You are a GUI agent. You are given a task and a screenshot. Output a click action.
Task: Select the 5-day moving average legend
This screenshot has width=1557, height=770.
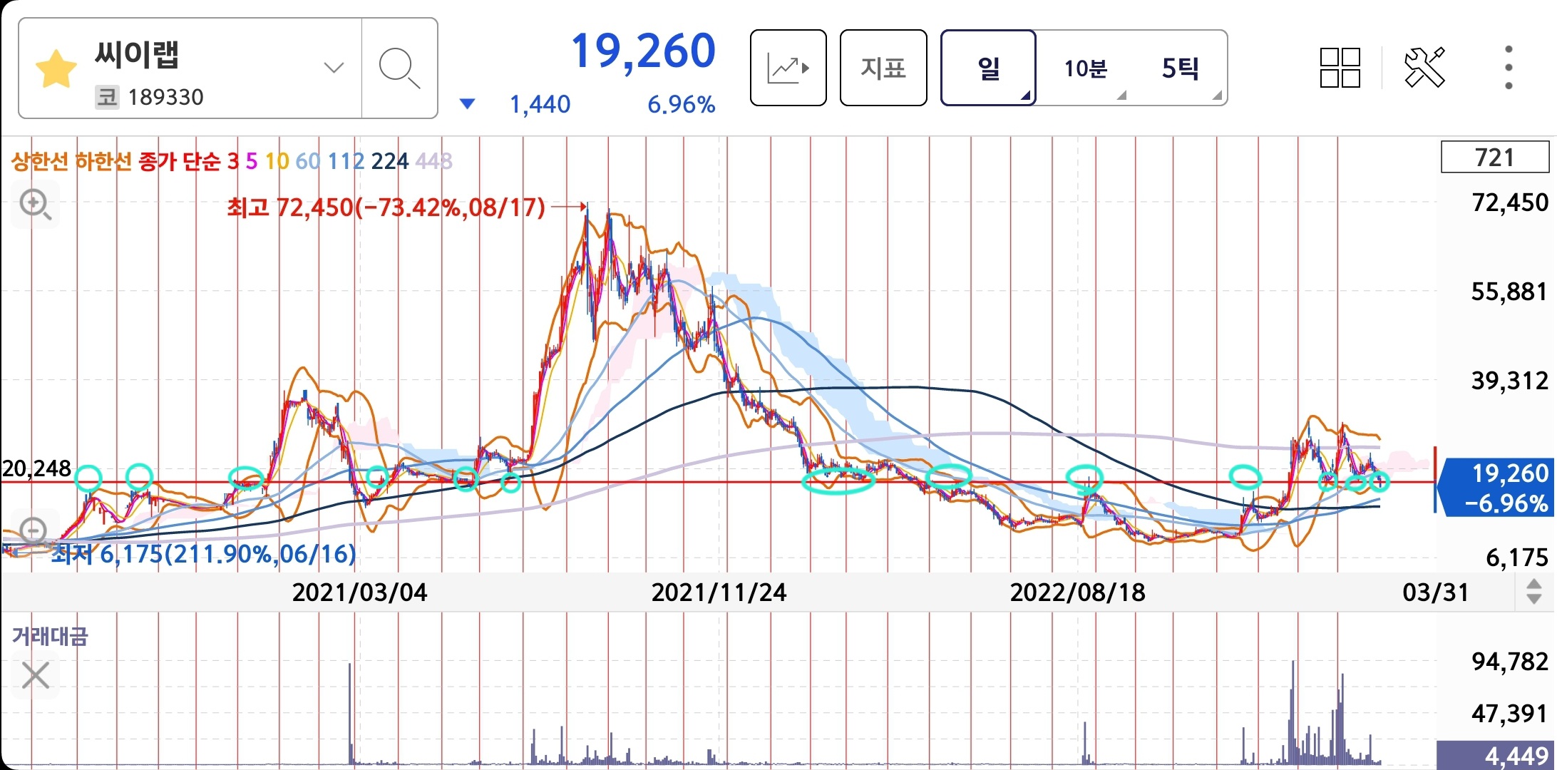coord(251,161)
